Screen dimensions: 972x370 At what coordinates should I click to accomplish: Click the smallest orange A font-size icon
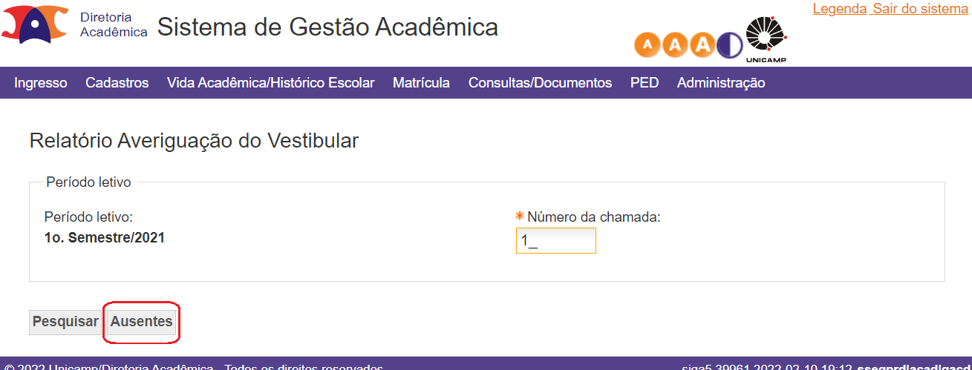click(648, 45)
